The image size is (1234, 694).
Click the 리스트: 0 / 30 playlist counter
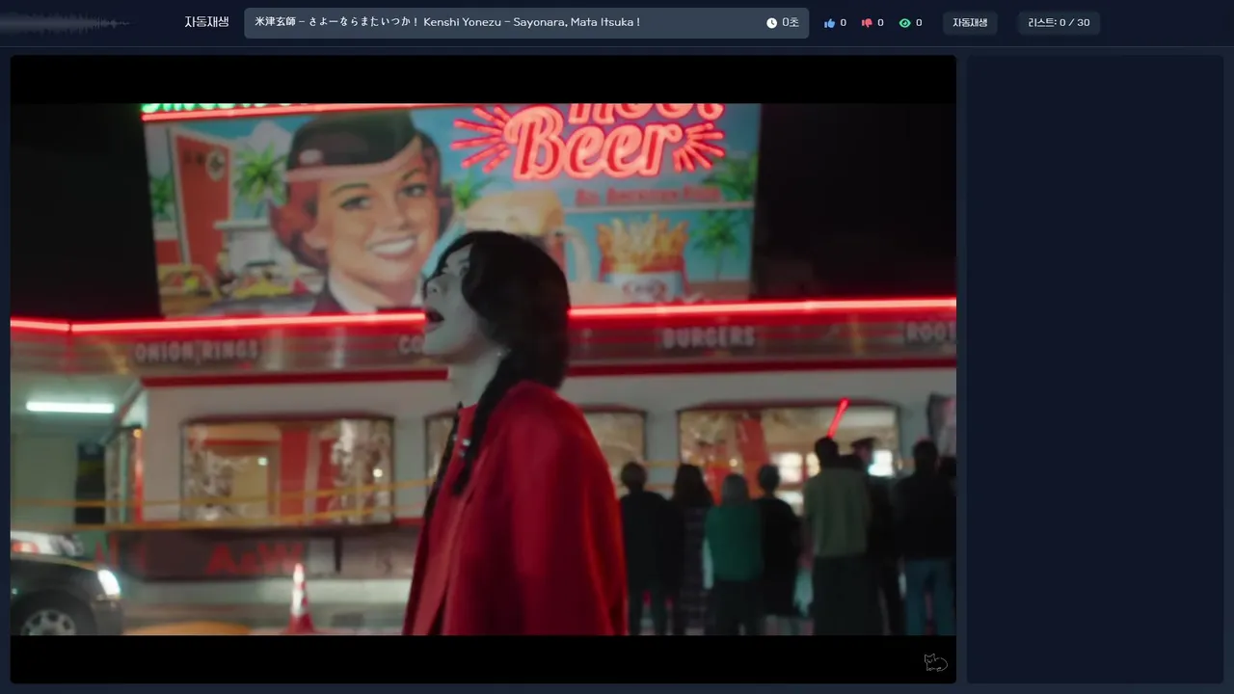[x=1059, y=23]
